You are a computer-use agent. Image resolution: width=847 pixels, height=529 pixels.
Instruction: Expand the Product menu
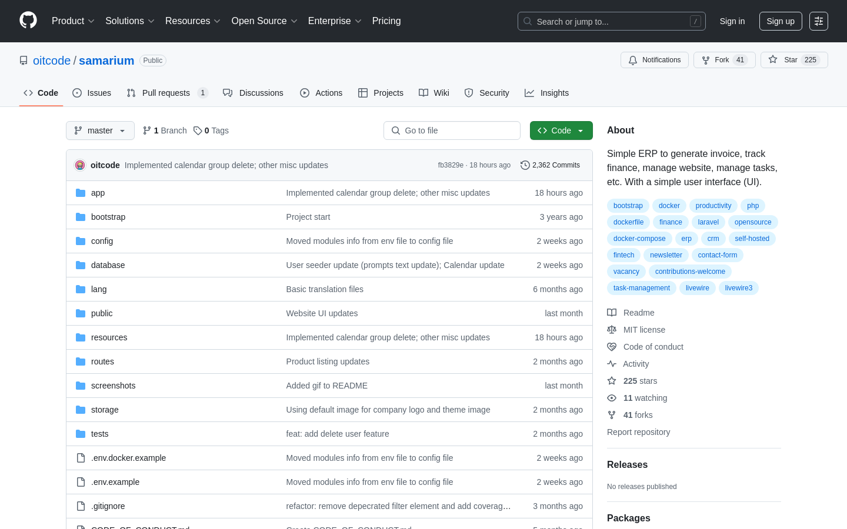click(x=73, y=21)
